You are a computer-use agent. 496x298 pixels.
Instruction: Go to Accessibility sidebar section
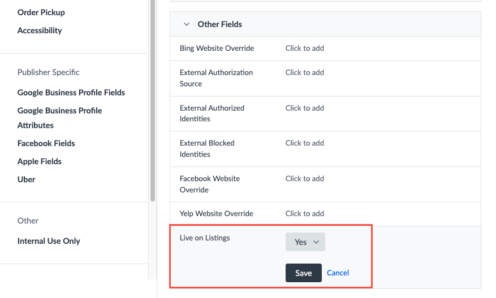[x=40, y=30]
